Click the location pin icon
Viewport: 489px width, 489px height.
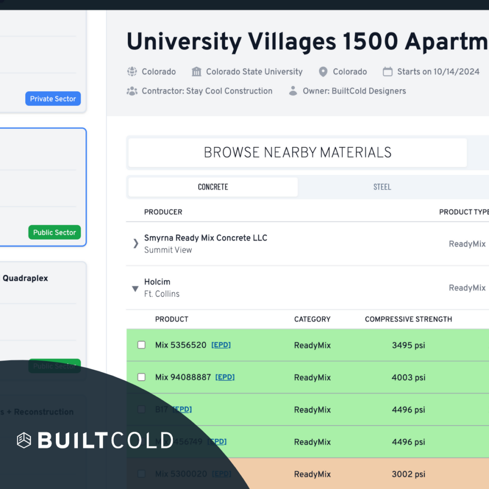coord(323,72)
